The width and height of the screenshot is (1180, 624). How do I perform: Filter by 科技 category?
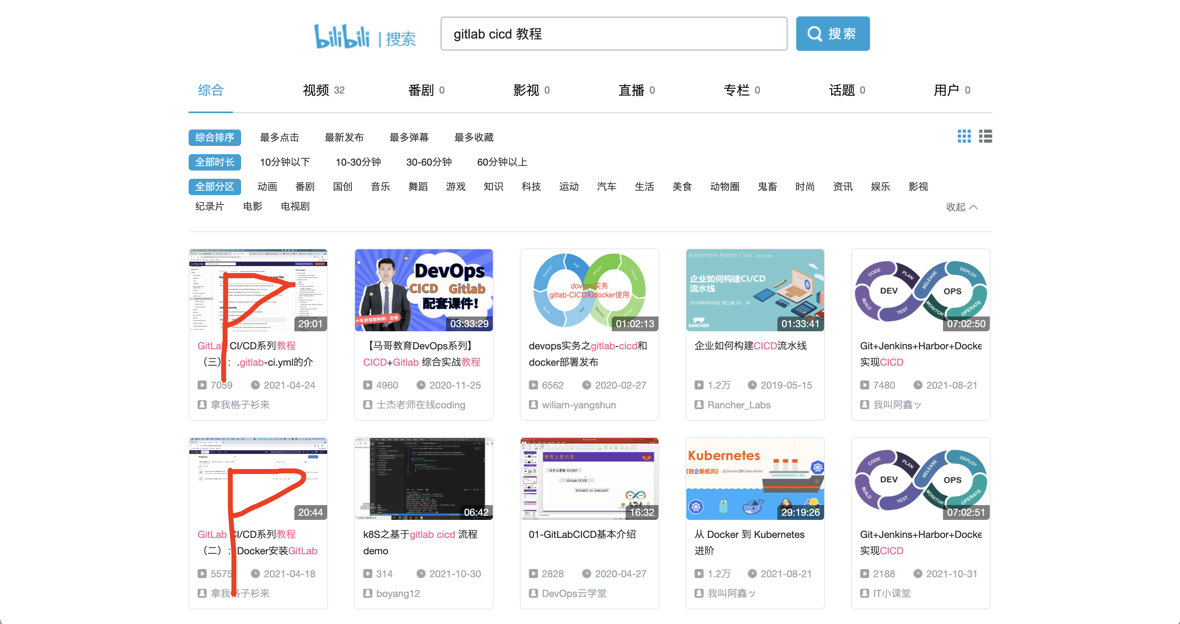tap(531, 187)
